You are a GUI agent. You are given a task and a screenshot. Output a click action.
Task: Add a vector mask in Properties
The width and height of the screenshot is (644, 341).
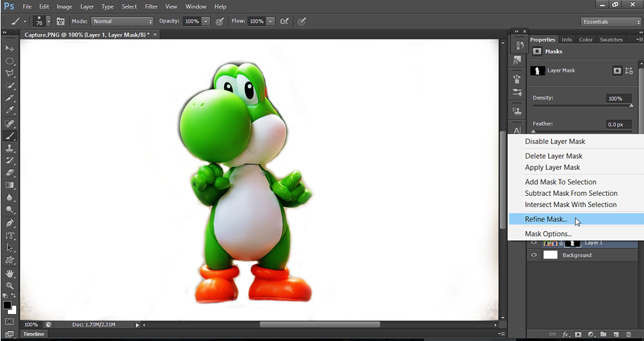pos(628,70)
